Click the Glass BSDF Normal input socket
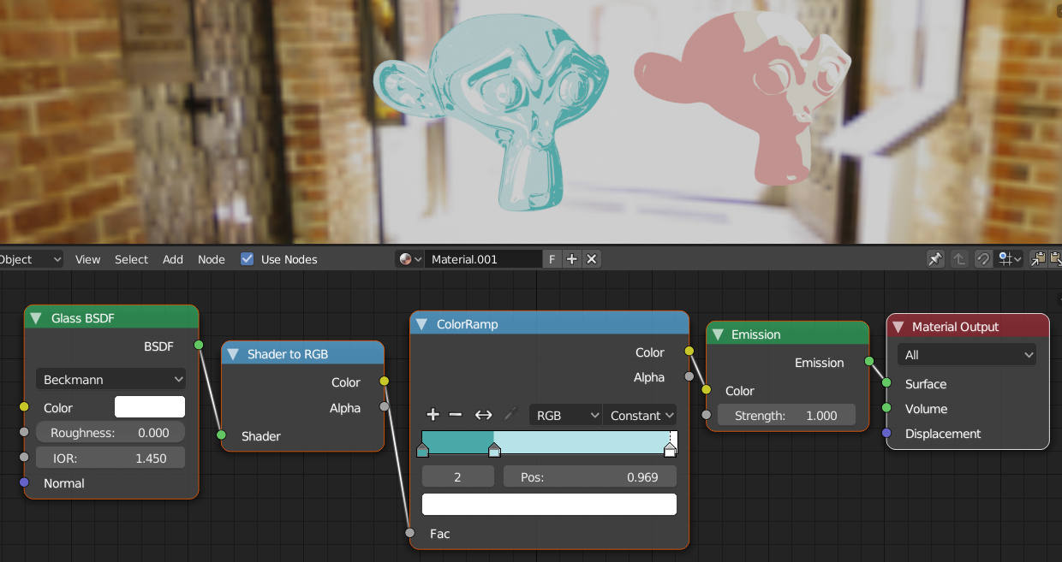 point(24,482)
